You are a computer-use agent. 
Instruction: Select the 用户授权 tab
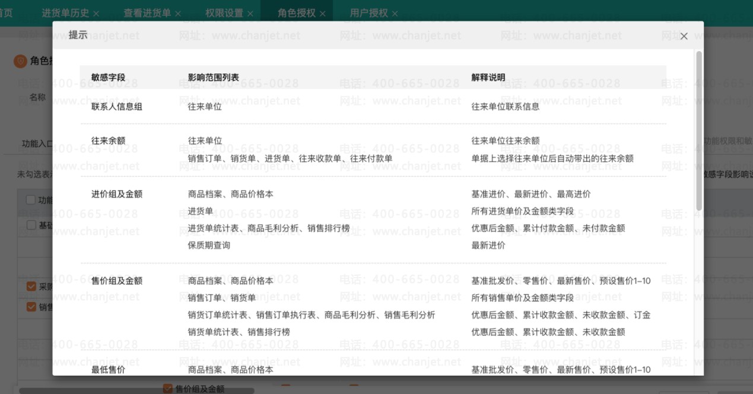368,12
